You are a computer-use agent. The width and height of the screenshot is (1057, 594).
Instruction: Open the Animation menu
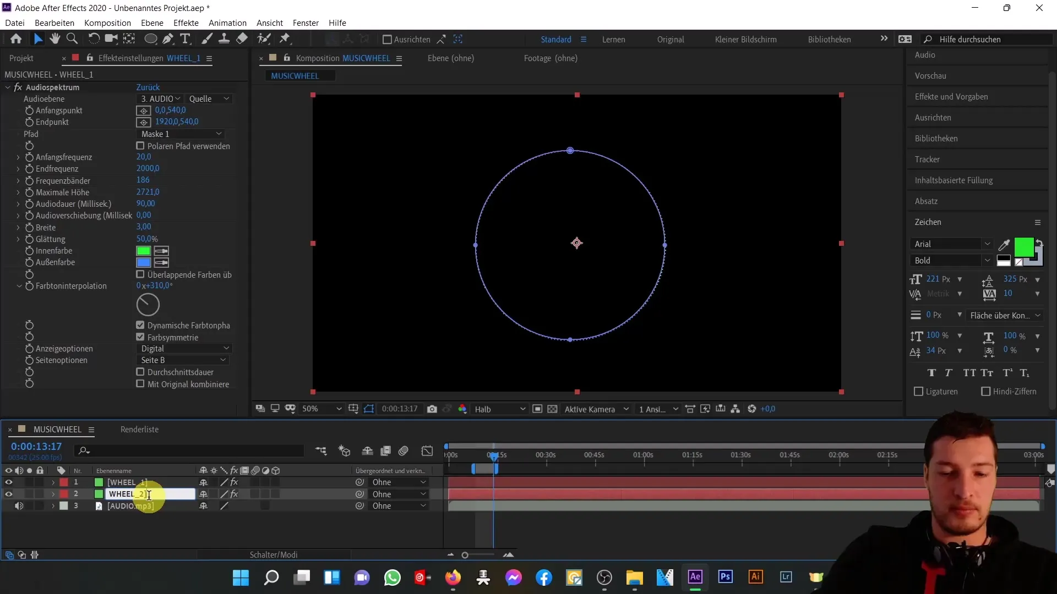coord(227,23)
